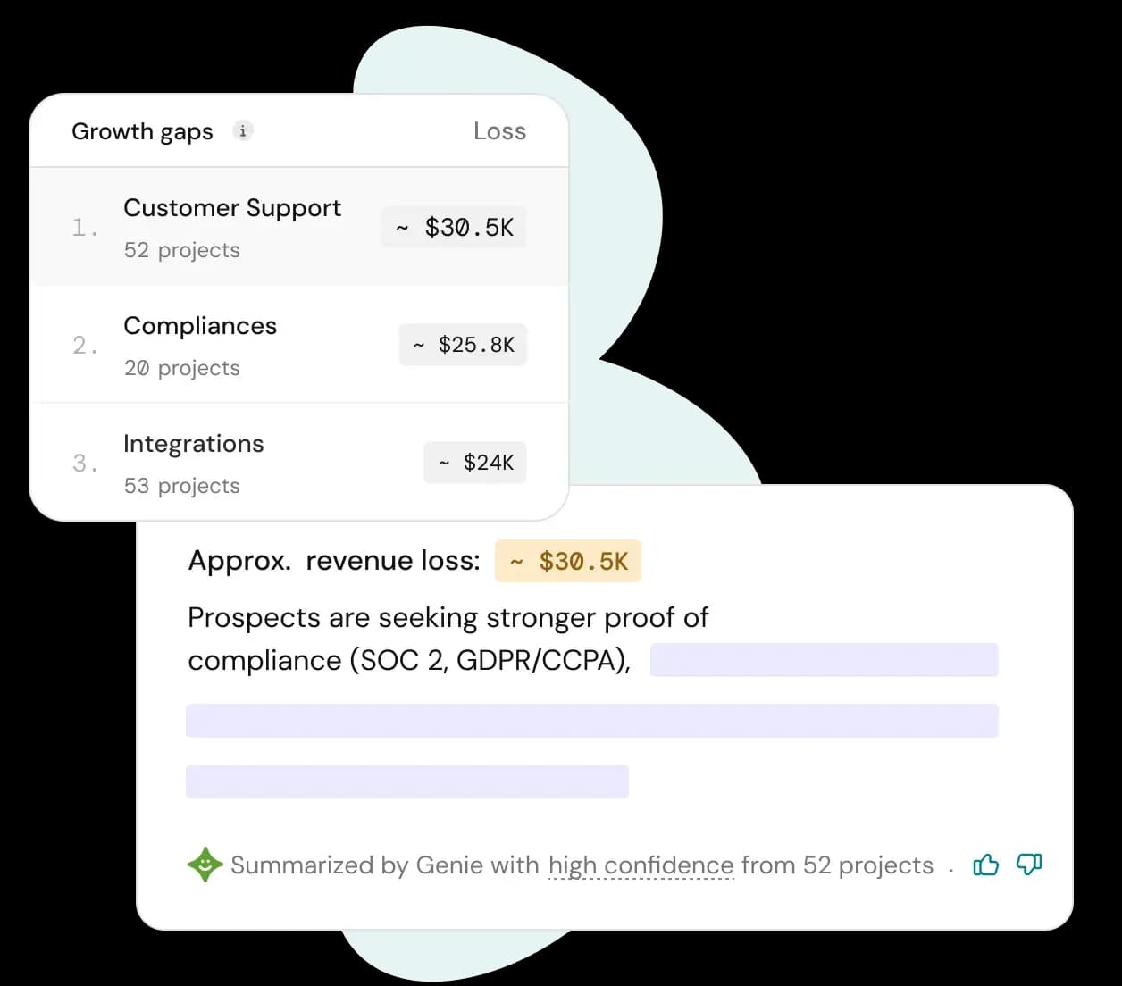Click the 53 projects text under Integrations
The height and width of the screenshot is (986, 1122).
(181, 486)
